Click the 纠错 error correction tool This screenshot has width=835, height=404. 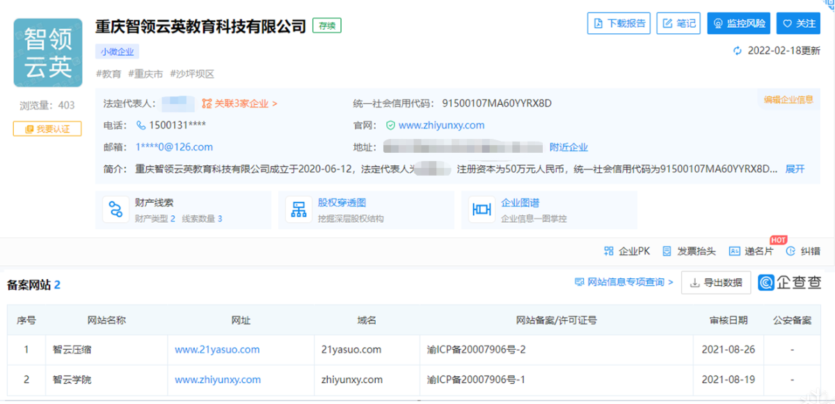pyautogui.click(x=803, y=251)
